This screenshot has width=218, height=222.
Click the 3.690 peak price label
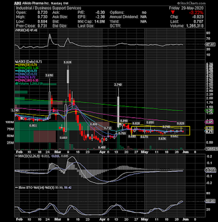(x=49, y=75)
